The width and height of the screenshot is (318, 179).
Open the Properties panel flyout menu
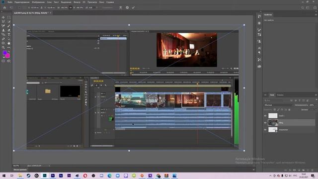[316, 14]
